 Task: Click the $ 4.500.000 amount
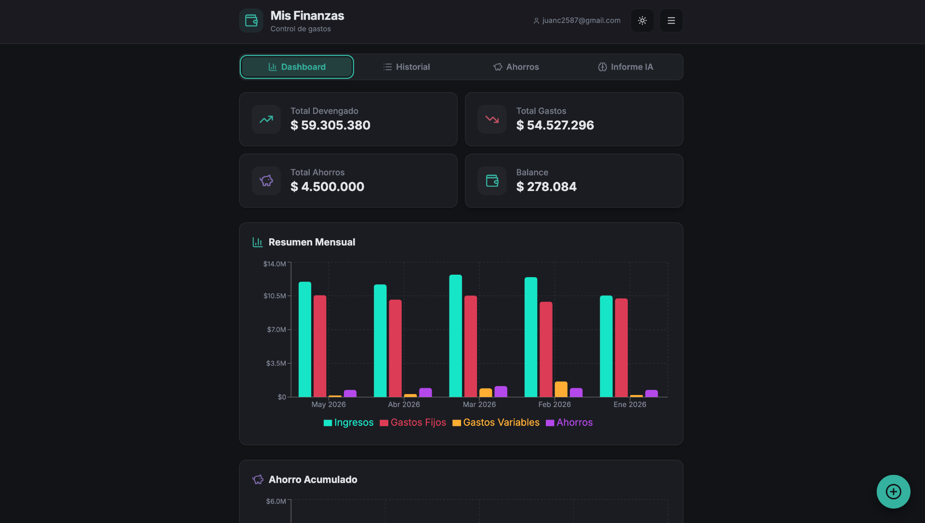[328, 187]
